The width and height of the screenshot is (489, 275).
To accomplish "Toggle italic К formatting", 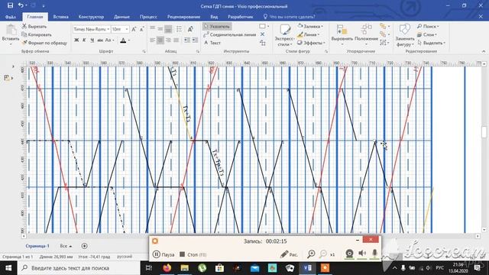I will 84,40.
